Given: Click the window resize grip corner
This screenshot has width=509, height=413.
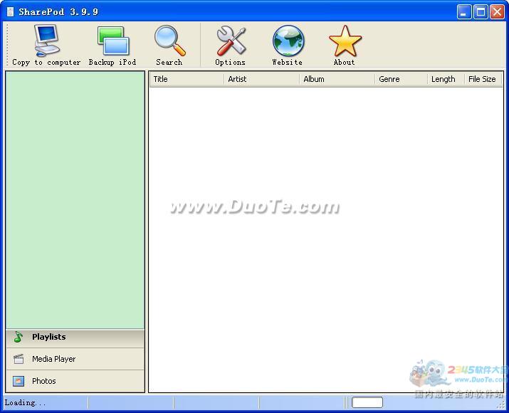Looking at the screenshot, I should 501,404.
